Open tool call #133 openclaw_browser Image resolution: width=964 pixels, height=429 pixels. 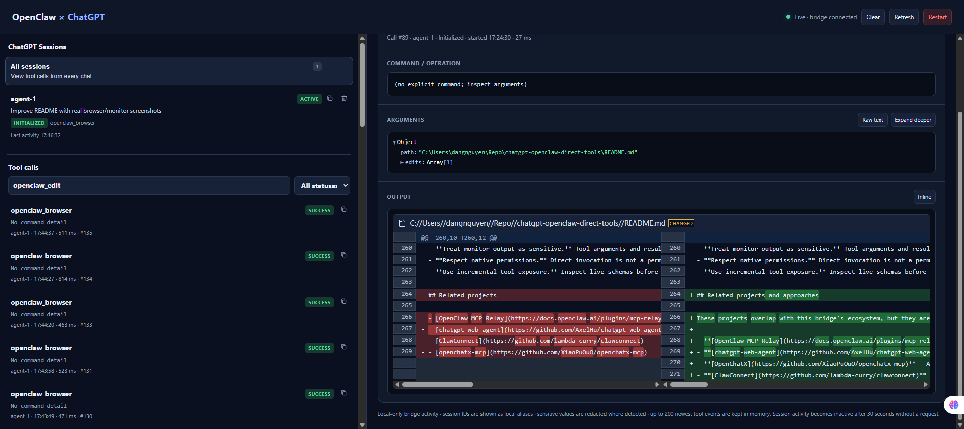point(179,313)
